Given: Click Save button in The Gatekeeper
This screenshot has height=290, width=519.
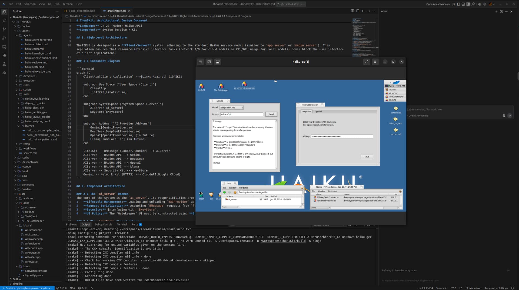Looking at the screenshot, I should (x=367, y=157).
